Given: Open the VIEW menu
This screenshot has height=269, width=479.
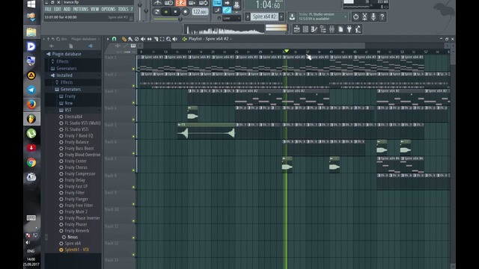Looking at the screenshot, I should tap(95, 9).
